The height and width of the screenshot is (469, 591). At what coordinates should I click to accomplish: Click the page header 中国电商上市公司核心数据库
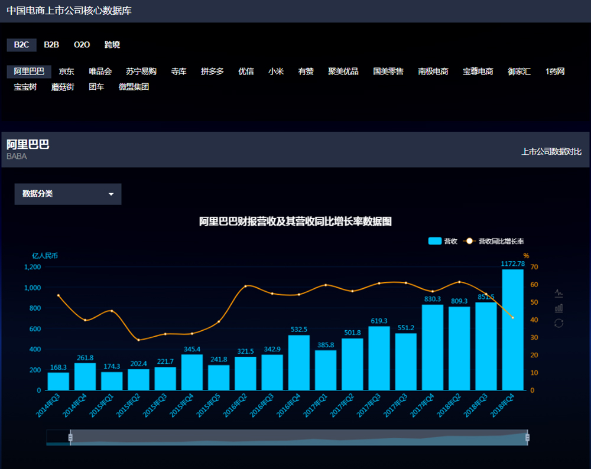[69, 11]
